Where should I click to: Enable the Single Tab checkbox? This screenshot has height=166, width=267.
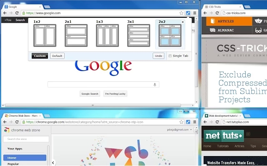tap(170, 56)
